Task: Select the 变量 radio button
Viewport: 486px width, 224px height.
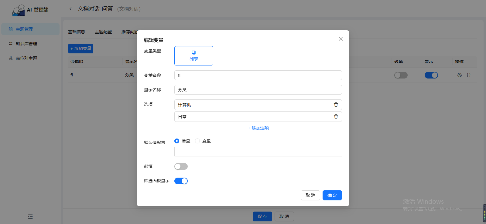Action: [197, 141]
